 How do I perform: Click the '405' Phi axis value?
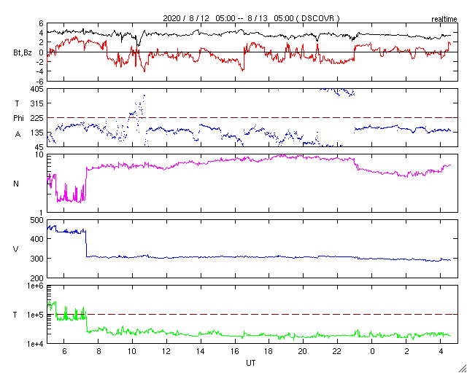[37, 89]
